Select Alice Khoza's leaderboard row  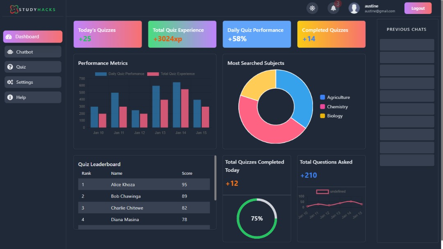click(144, 185)
